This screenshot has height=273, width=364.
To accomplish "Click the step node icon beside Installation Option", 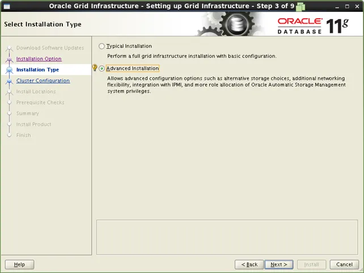I will [x=9, y=59].
